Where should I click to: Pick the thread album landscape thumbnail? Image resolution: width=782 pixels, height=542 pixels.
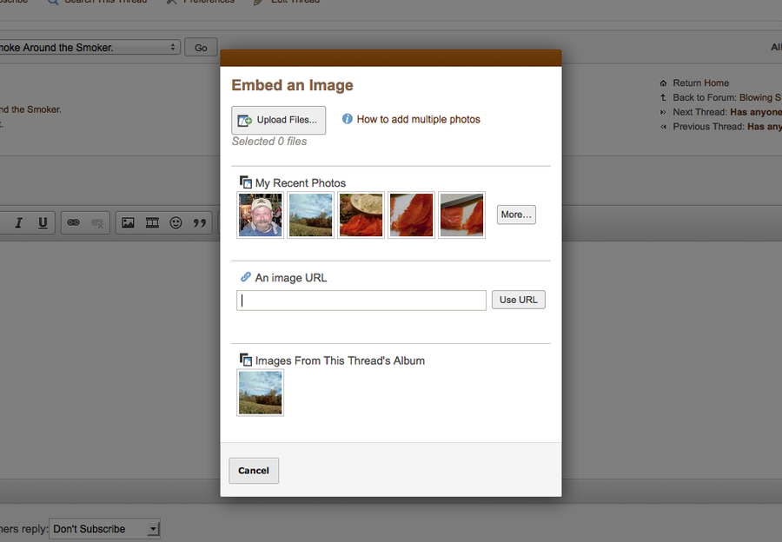261,393
